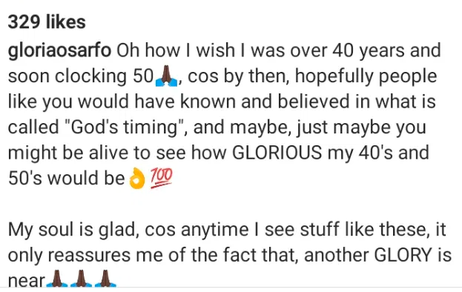
Task: Click the red 100 points emoji
Action: (161, 179)
